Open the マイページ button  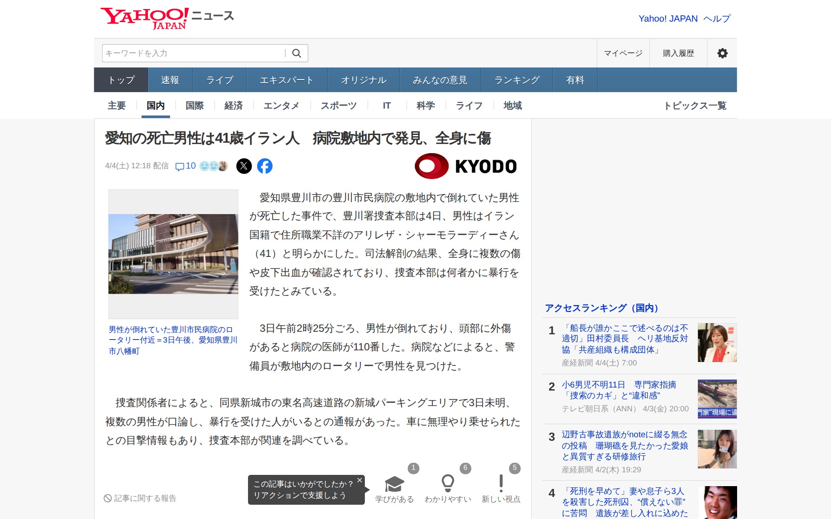click(x=623, y=53)
